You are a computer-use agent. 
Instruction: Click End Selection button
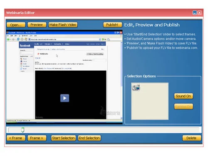(89, 138)
